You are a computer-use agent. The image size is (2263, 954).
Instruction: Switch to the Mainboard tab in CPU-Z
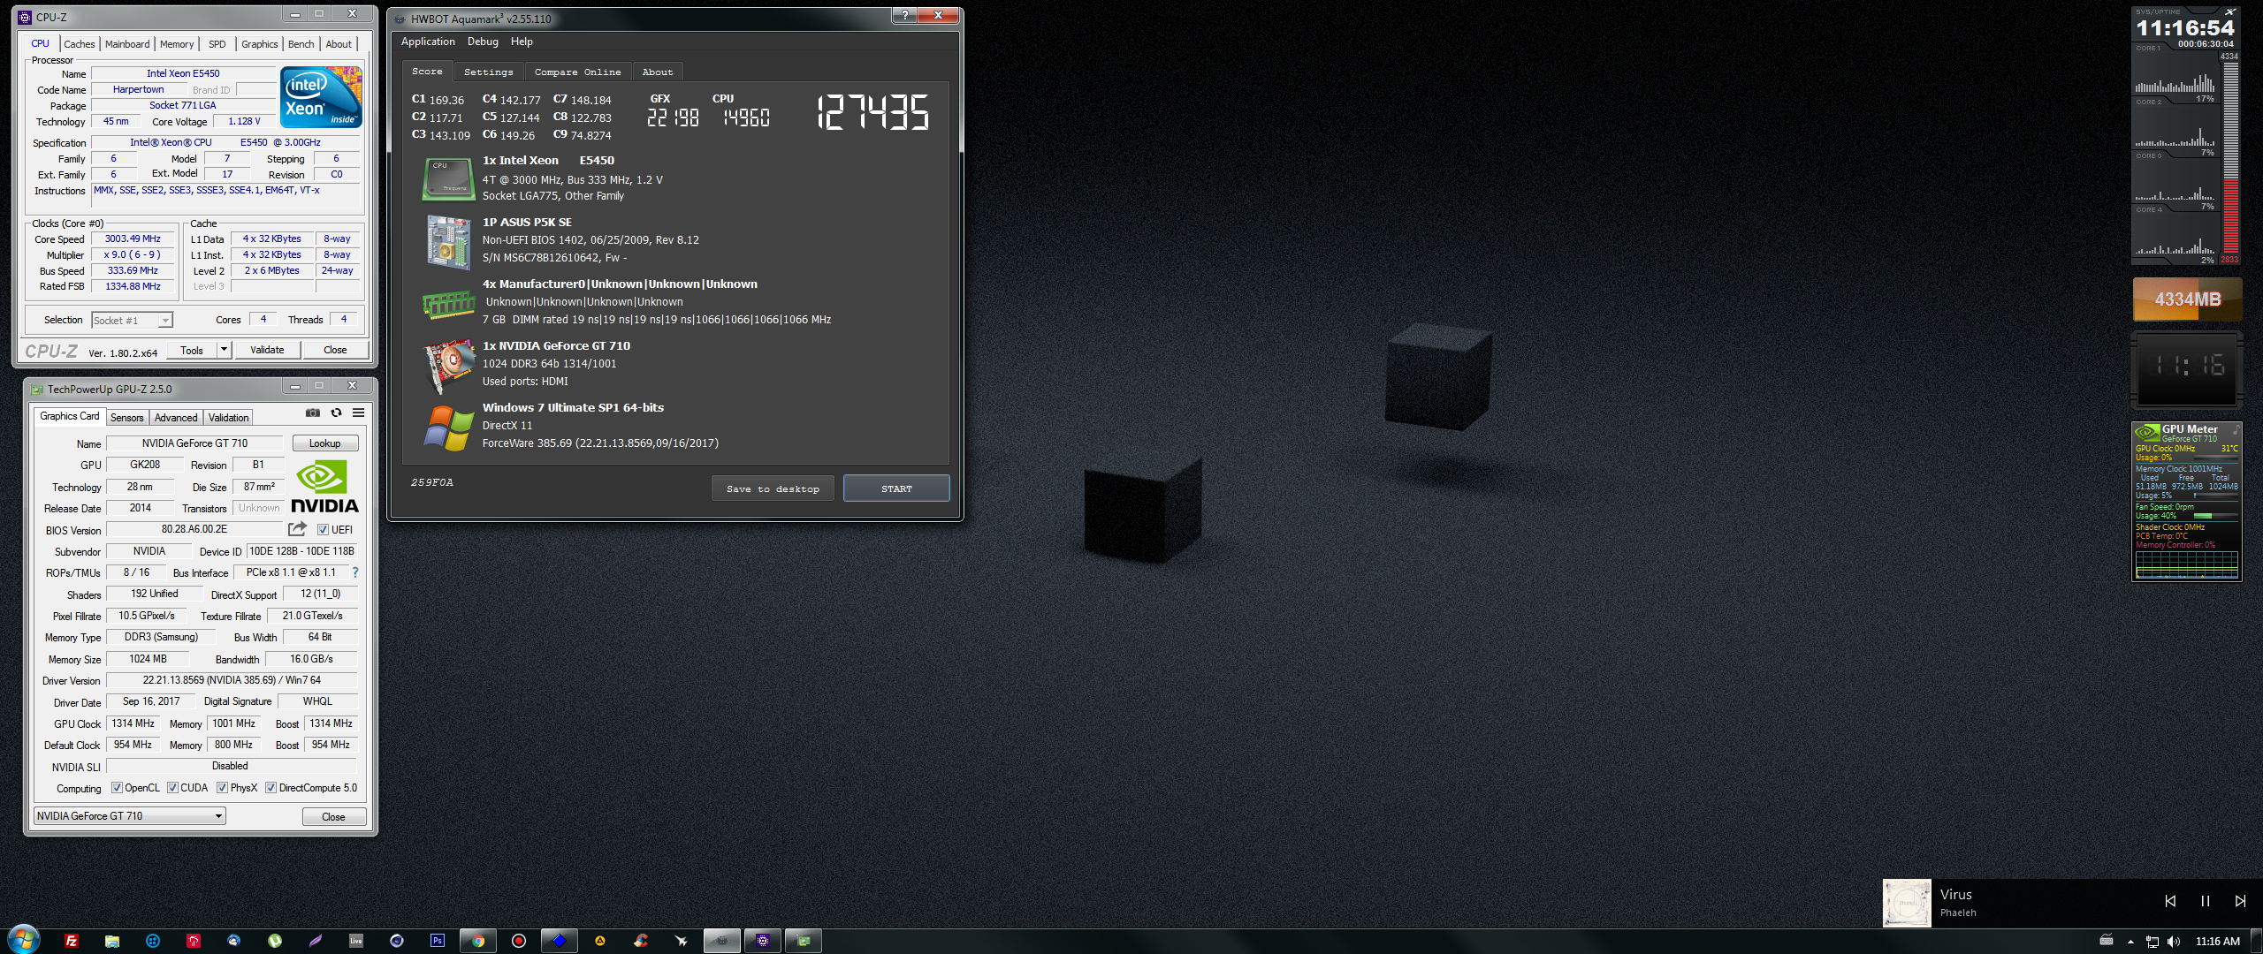click(127, 44)
